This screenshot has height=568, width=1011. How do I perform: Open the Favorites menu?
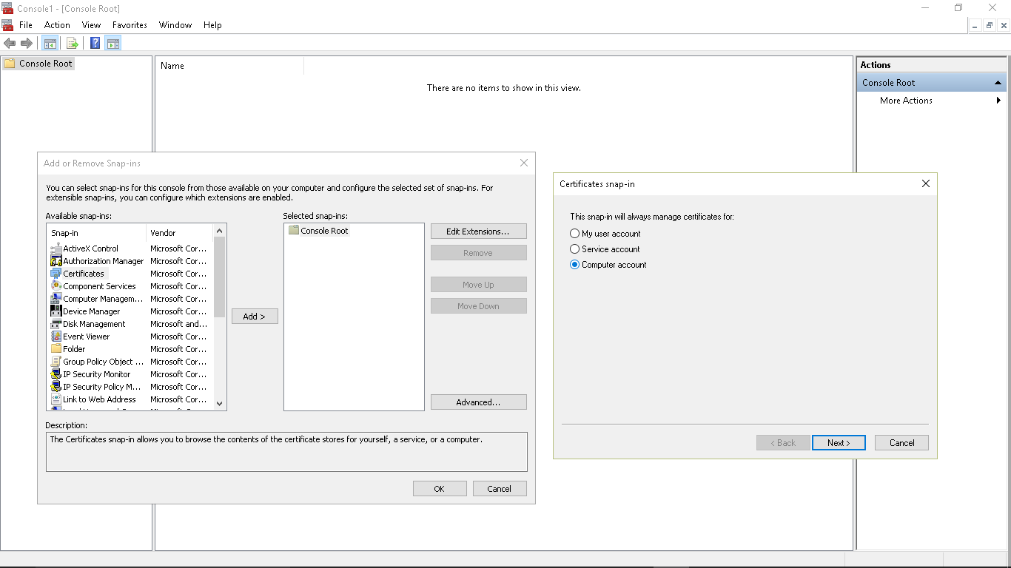[130, 24]
